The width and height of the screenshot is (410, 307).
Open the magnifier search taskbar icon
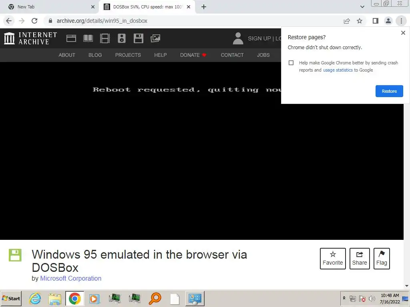pos(155,298)
